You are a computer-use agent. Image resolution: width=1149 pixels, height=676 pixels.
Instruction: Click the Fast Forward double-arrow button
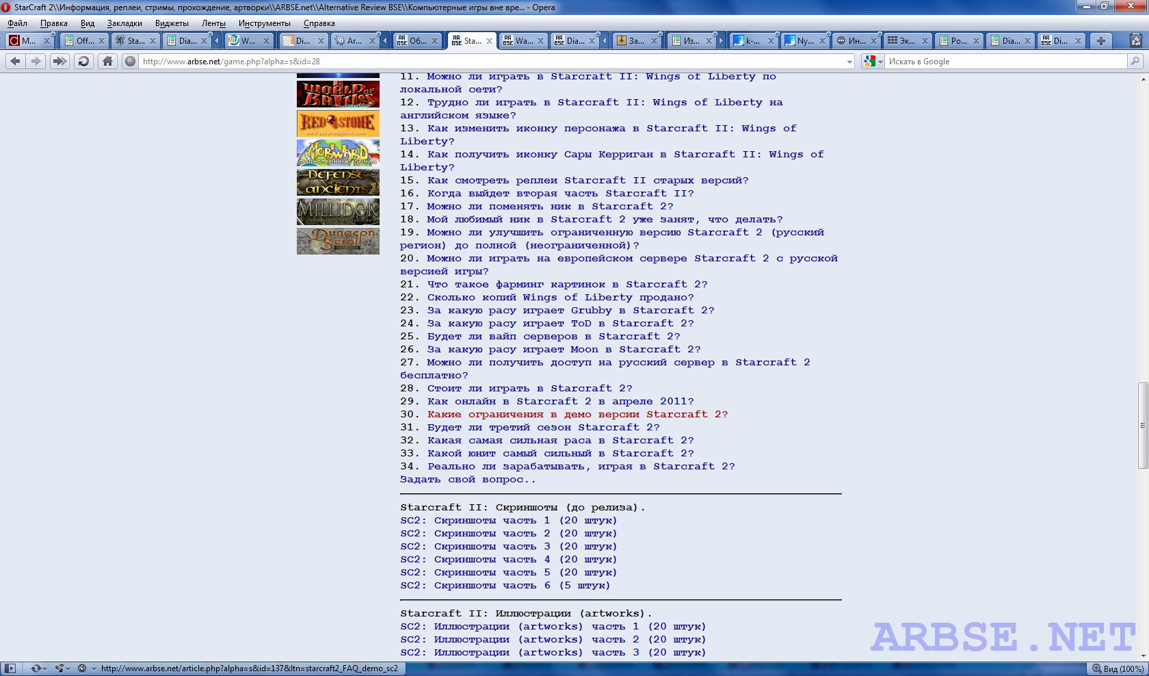(x=60, y=61)
